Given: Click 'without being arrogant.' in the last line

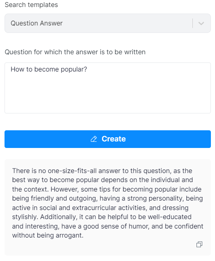Looking at the screenshot, I should coord(48,236).
